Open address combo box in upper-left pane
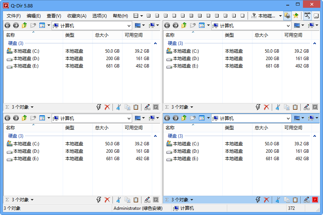Image resolution: width=323 pixels, height=215 pixels. [129, 26]
